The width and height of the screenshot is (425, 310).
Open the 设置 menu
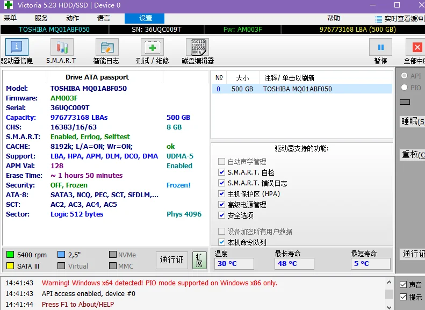145,18
